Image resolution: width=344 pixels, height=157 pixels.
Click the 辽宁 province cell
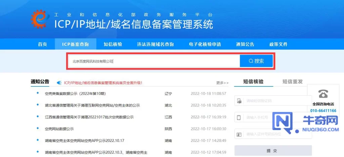[168, 94]
